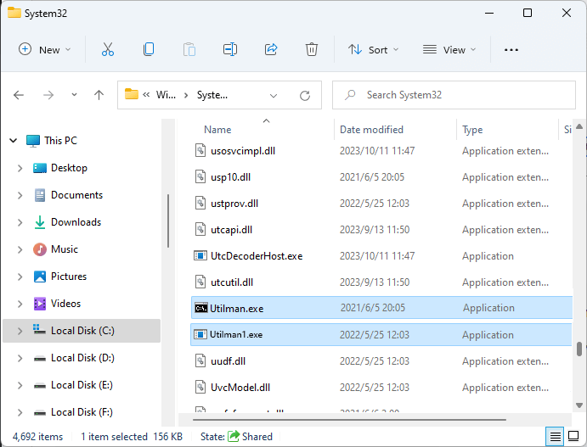This screenshot has width=587, height=447.
Task: Expand hidden breadcrumb path chevrons
Action: click(146, 95)
